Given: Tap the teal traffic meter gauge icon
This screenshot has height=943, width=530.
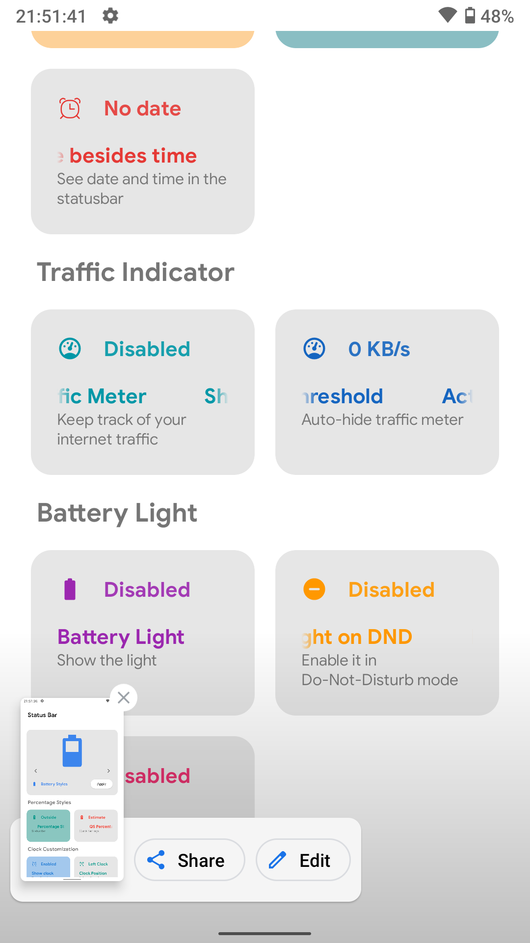Looking at the screenshot, I should (x=70, y=349).
